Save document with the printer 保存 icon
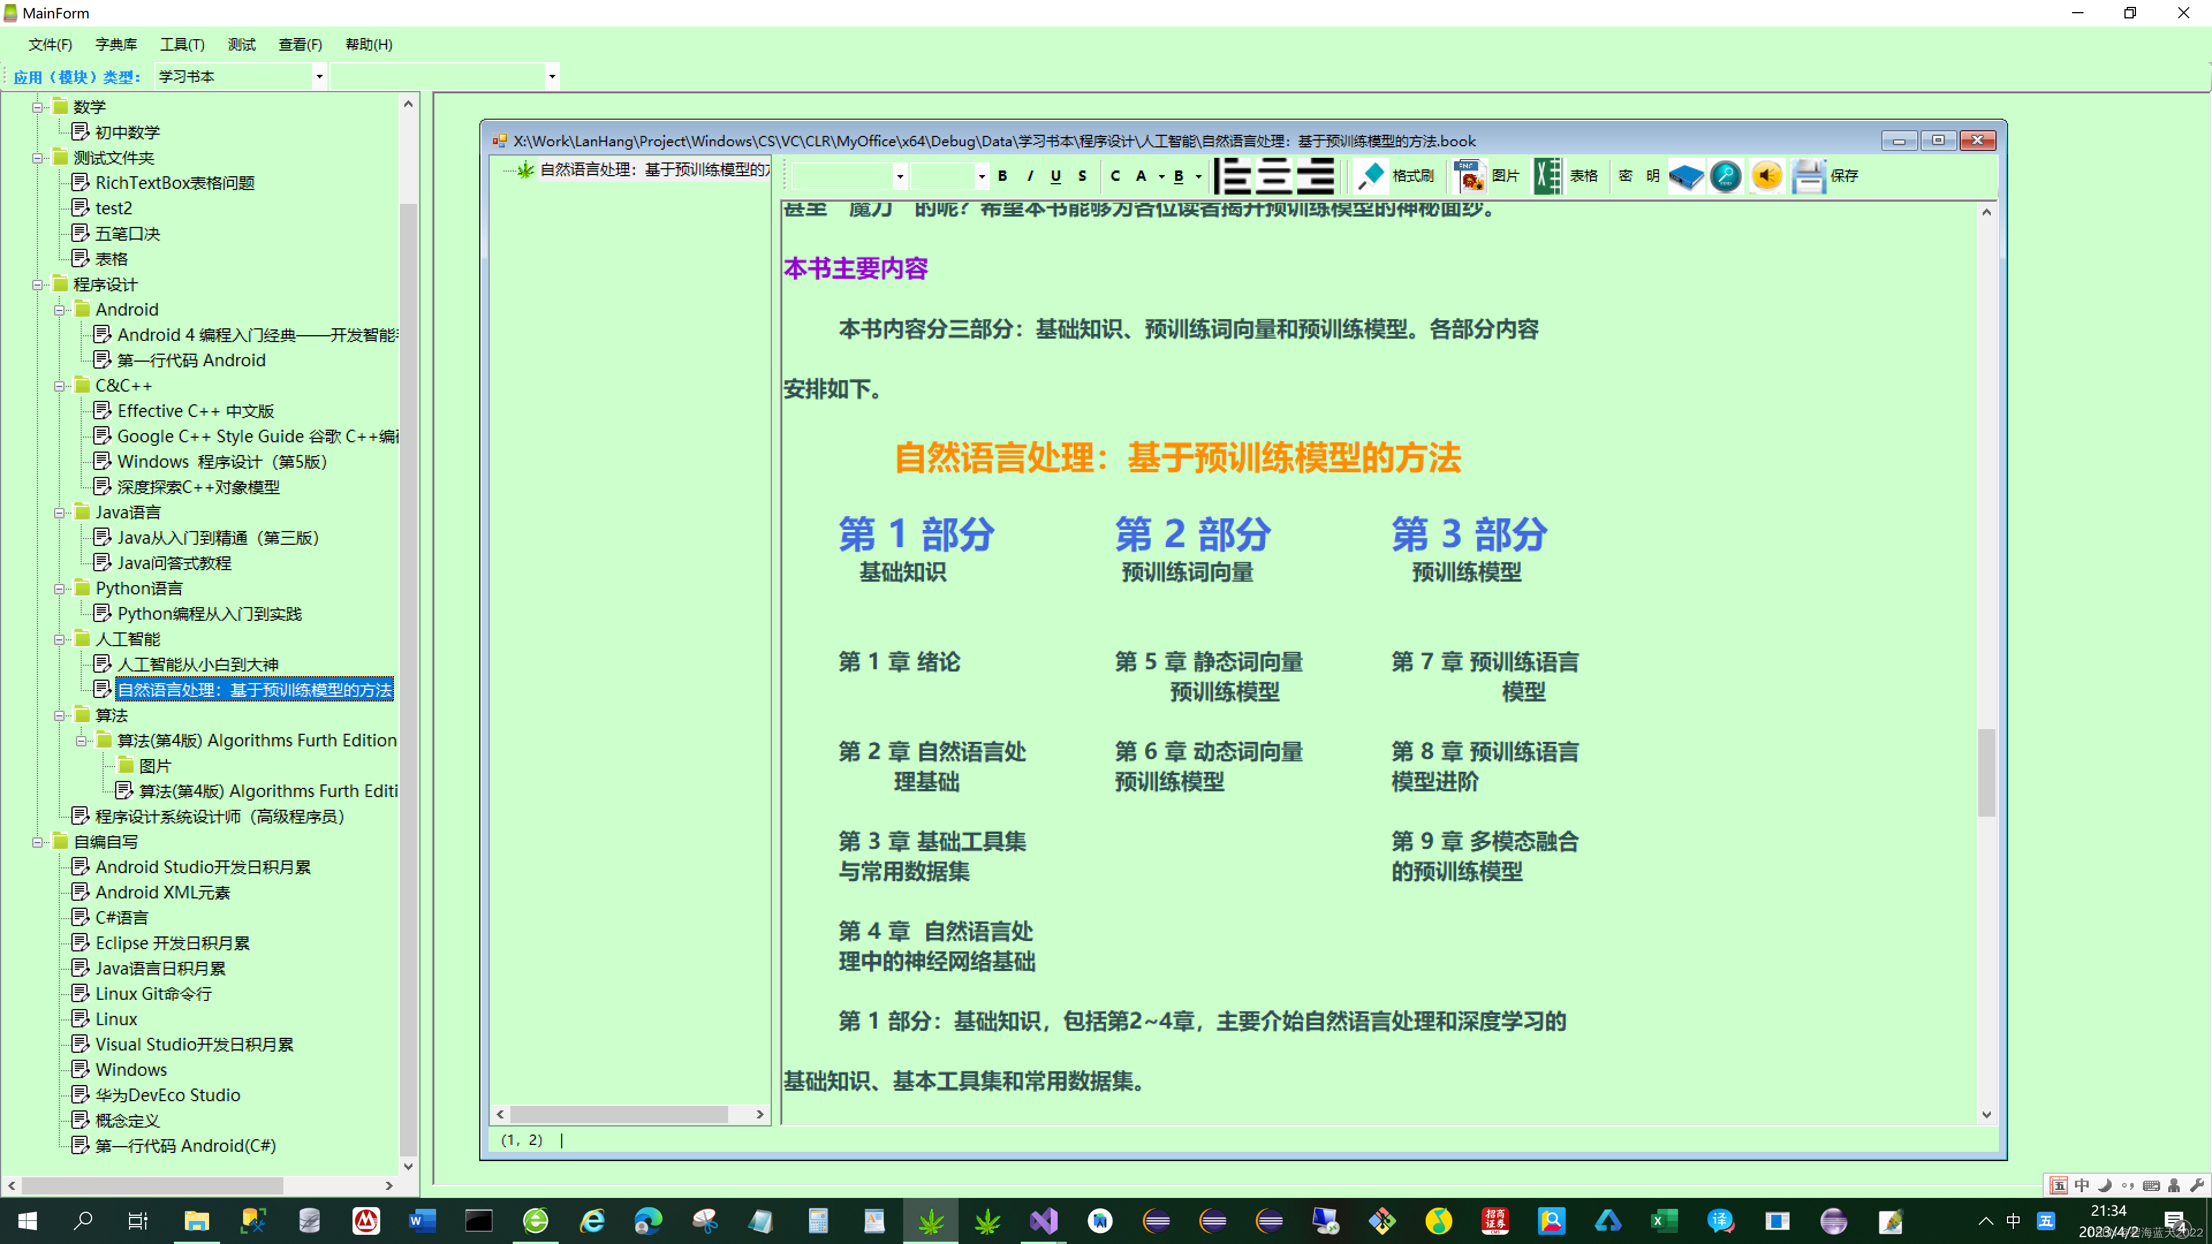Screen dimensions: 2212x1244 pos(1808,176)
